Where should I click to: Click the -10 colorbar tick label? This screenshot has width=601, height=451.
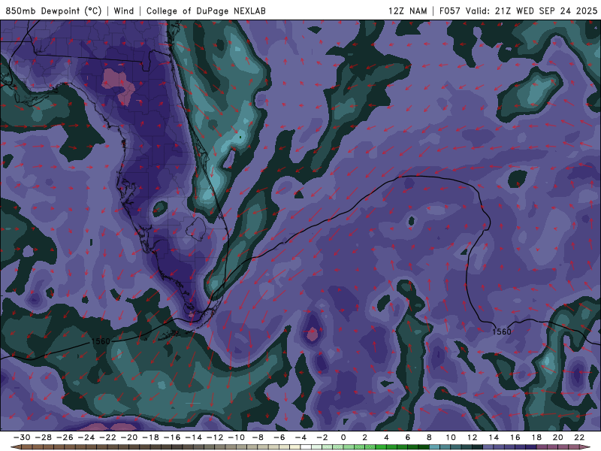click(x=237, y=437)
